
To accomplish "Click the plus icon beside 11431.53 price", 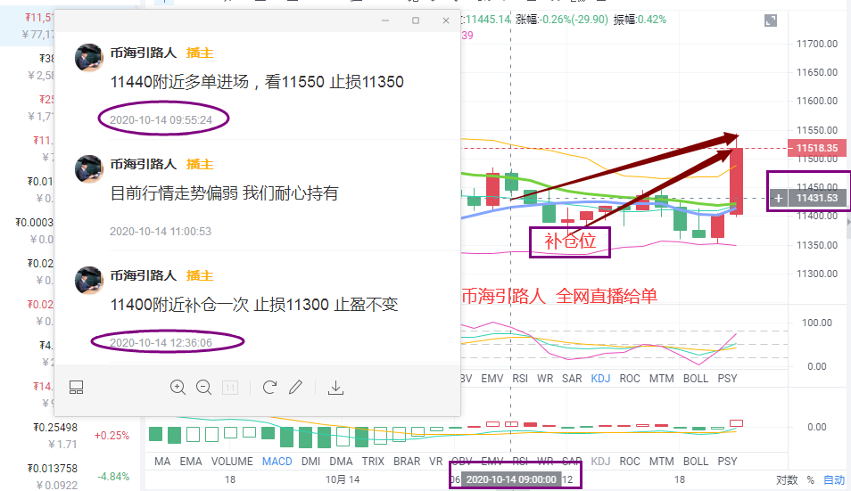I will [x=778, y=198].
